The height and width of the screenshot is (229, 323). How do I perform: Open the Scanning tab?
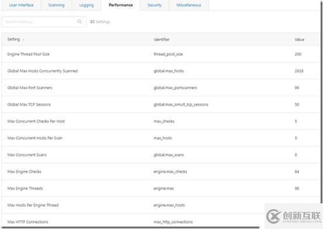(x=56, y=5)
